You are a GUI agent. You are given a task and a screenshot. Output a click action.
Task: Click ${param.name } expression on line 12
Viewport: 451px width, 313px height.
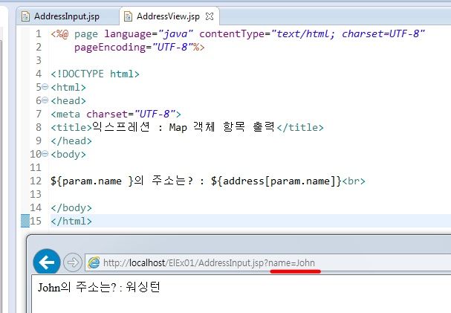pyautogui.click(x=92, y=181)
